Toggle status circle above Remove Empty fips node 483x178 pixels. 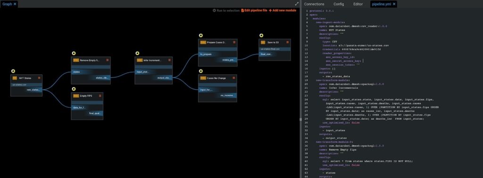[74, 54]
